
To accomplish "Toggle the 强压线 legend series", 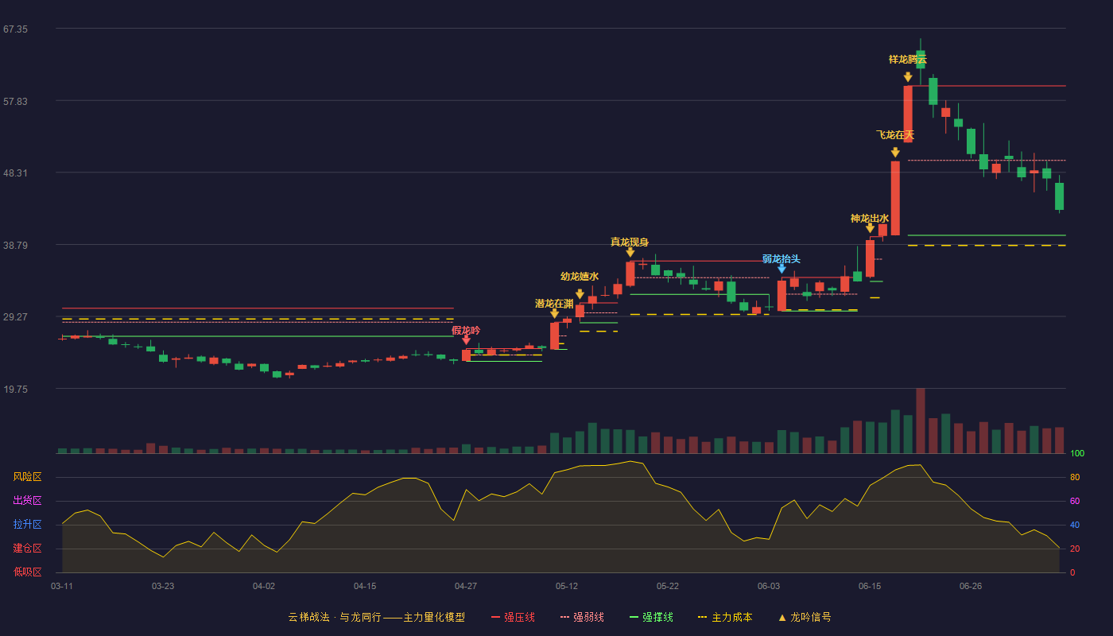I will (x=513, y=617).
